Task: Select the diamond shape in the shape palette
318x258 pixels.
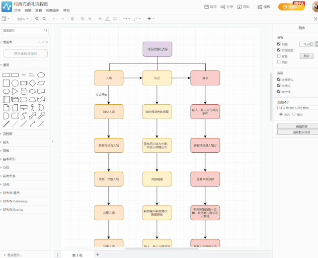Action: (x=32, y=83)
